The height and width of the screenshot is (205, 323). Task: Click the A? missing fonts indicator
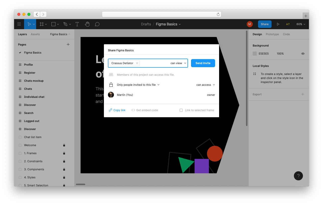click(288, 24)
